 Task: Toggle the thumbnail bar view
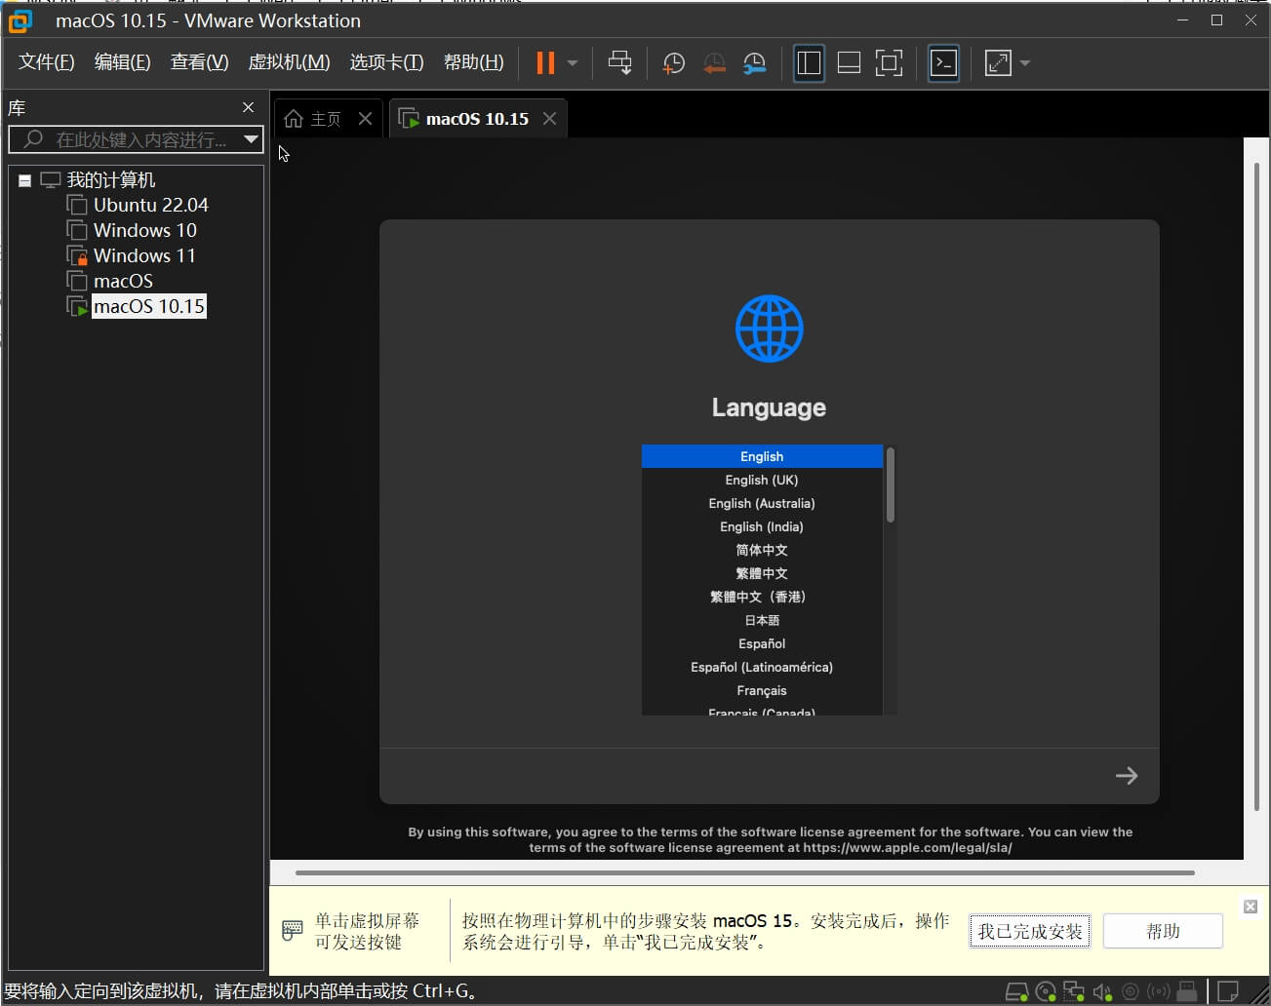click(849, 63)
